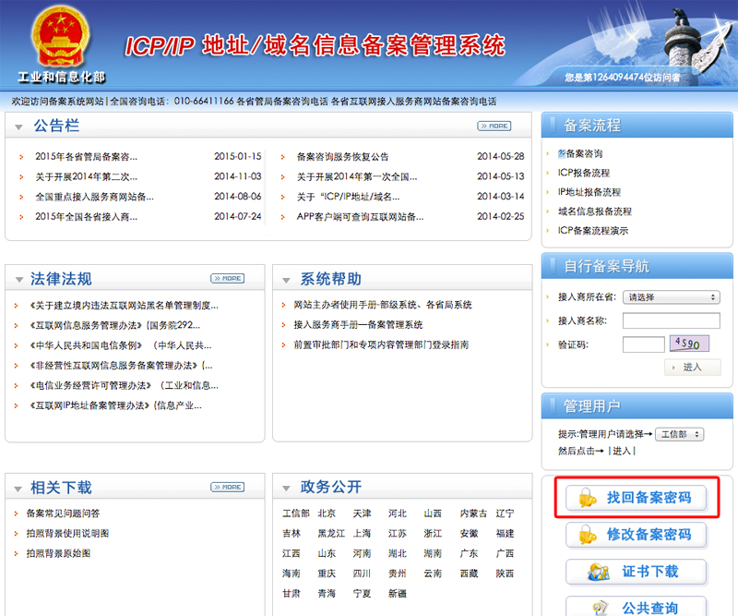Click the 修改备案密码 button
The width and height of the screenshot is (738, 616).
click(x=637, y=535)
